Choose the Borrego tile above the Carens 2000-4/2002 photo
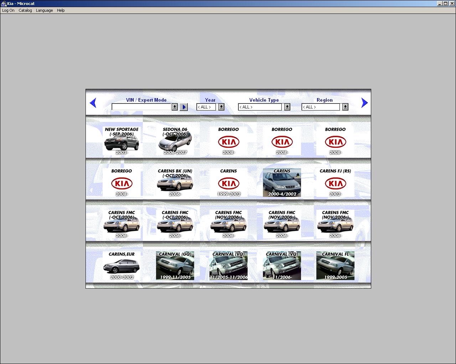The height and width of the screenshot is (364, 456). coord(282,141)
